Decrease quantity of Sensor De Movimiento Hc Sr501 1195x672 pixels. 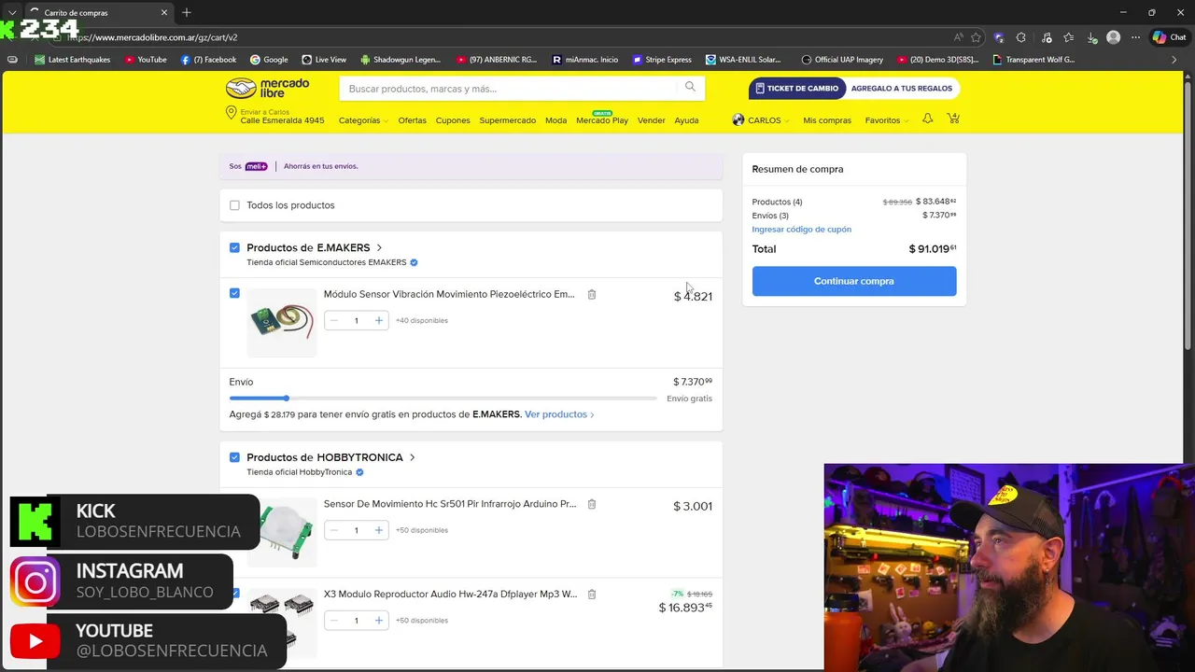[x=333, y=530]
